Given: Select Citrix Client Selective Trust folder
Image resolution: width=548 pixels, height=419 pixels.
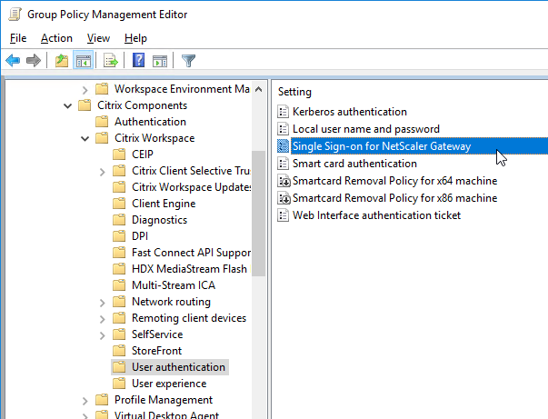Looking at the screenshot, I should pos(191,171).
